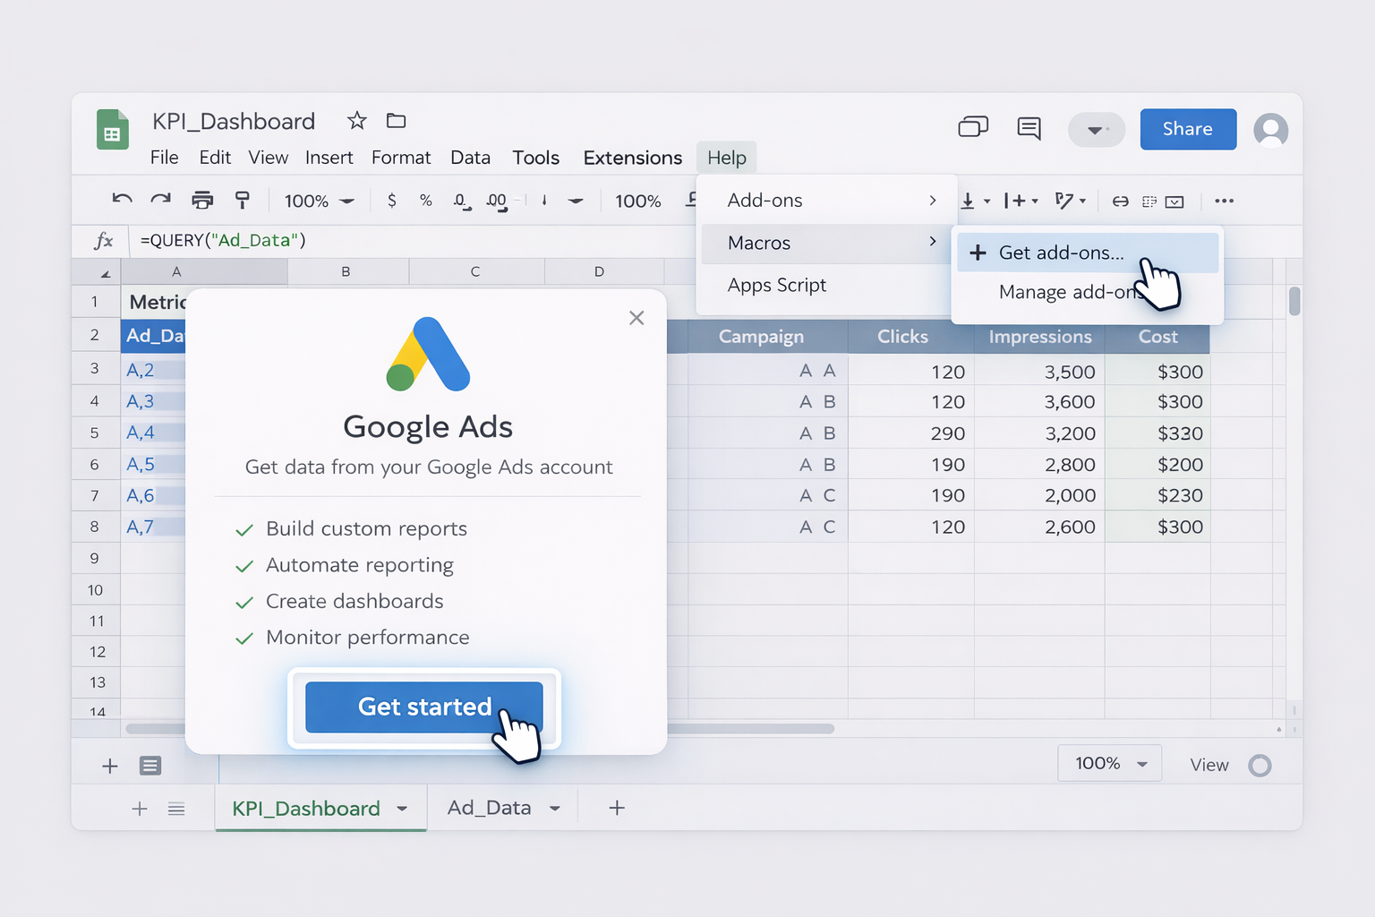Click the formula bar showing =QUERY("Ad_Data")

click(x=412, y=240)
